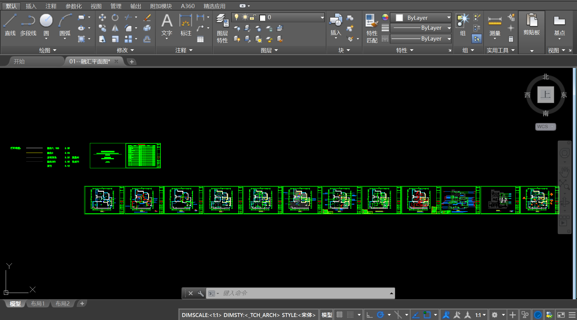Toggle grid display in status bar

pyautogui.click(x=340, y=315)
